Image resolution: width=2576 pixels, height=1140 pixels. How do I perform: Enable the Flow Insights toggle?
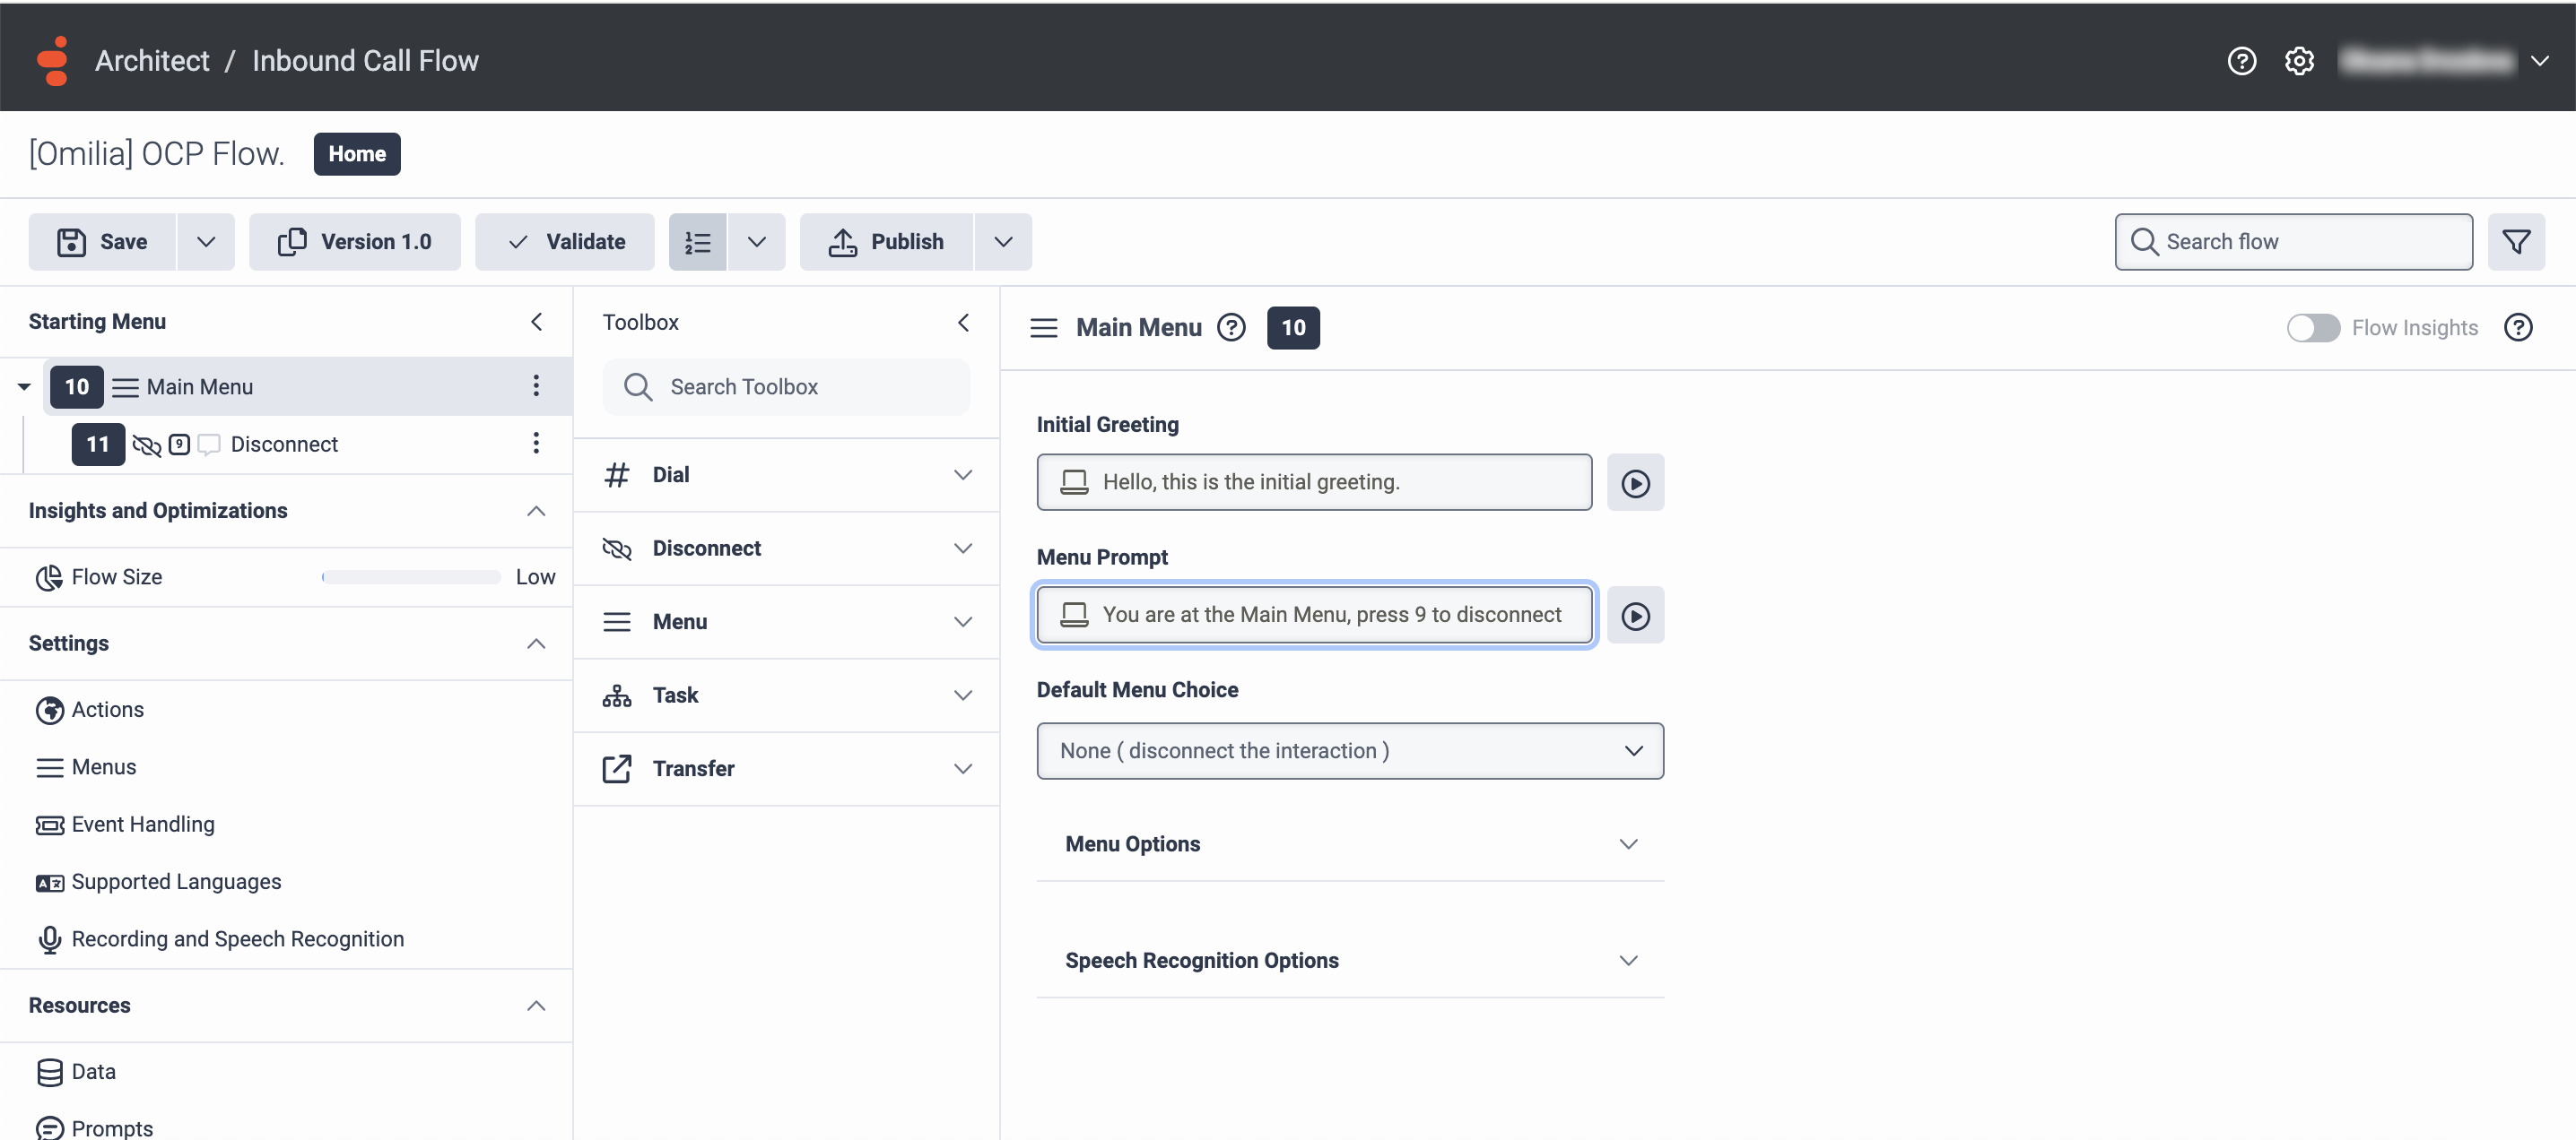(2312, 328)
